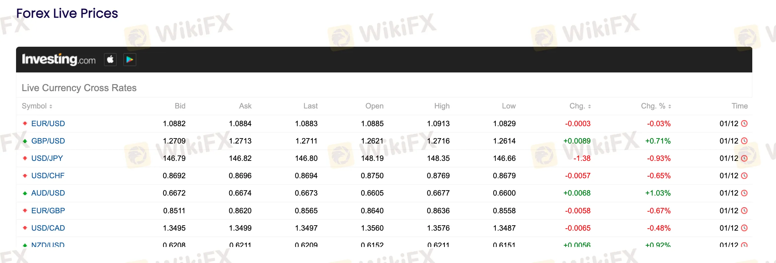Click the Investing.com logo

59,60
